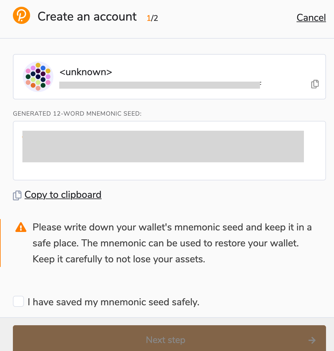The image size is (334, 351).
Task: Click the <unknown> account name
Action: pyautogui.click(x=86, y=72)
